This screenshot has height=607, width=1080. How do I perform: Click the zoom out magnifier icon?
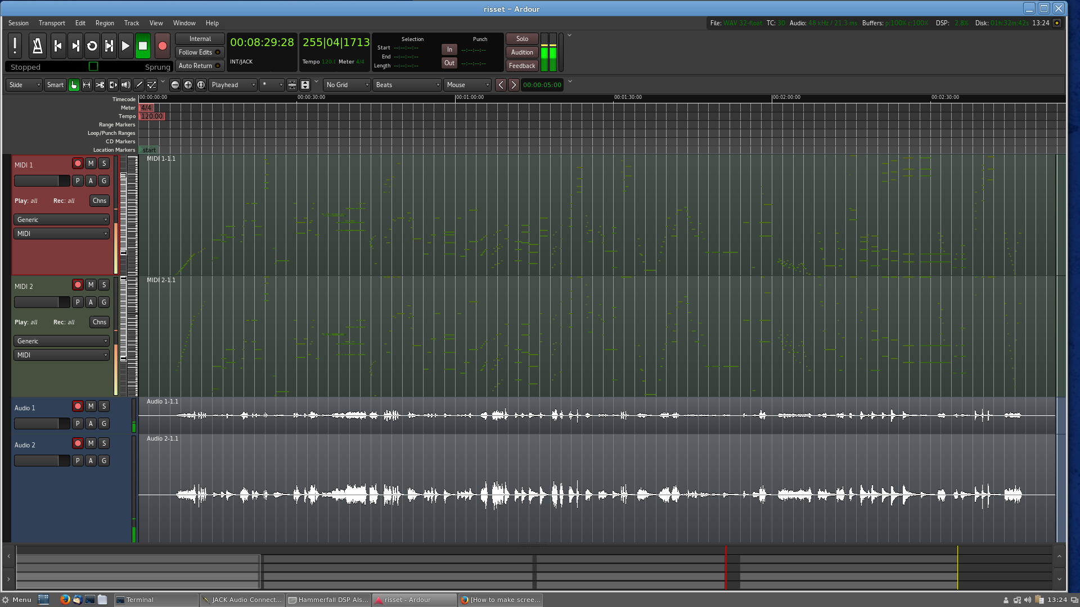coord(175,85)
